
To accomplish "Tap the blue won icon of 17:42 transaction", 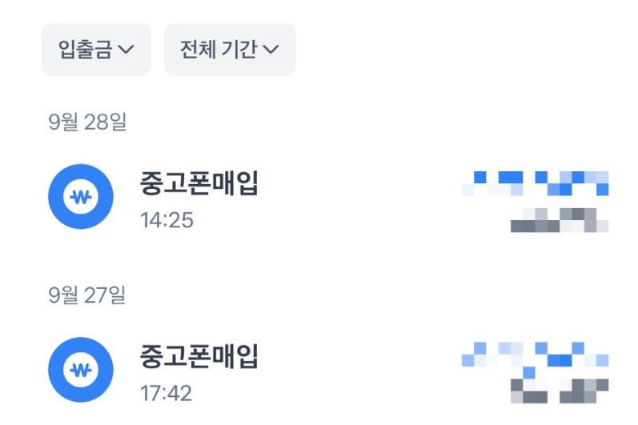I will (81, 370).
